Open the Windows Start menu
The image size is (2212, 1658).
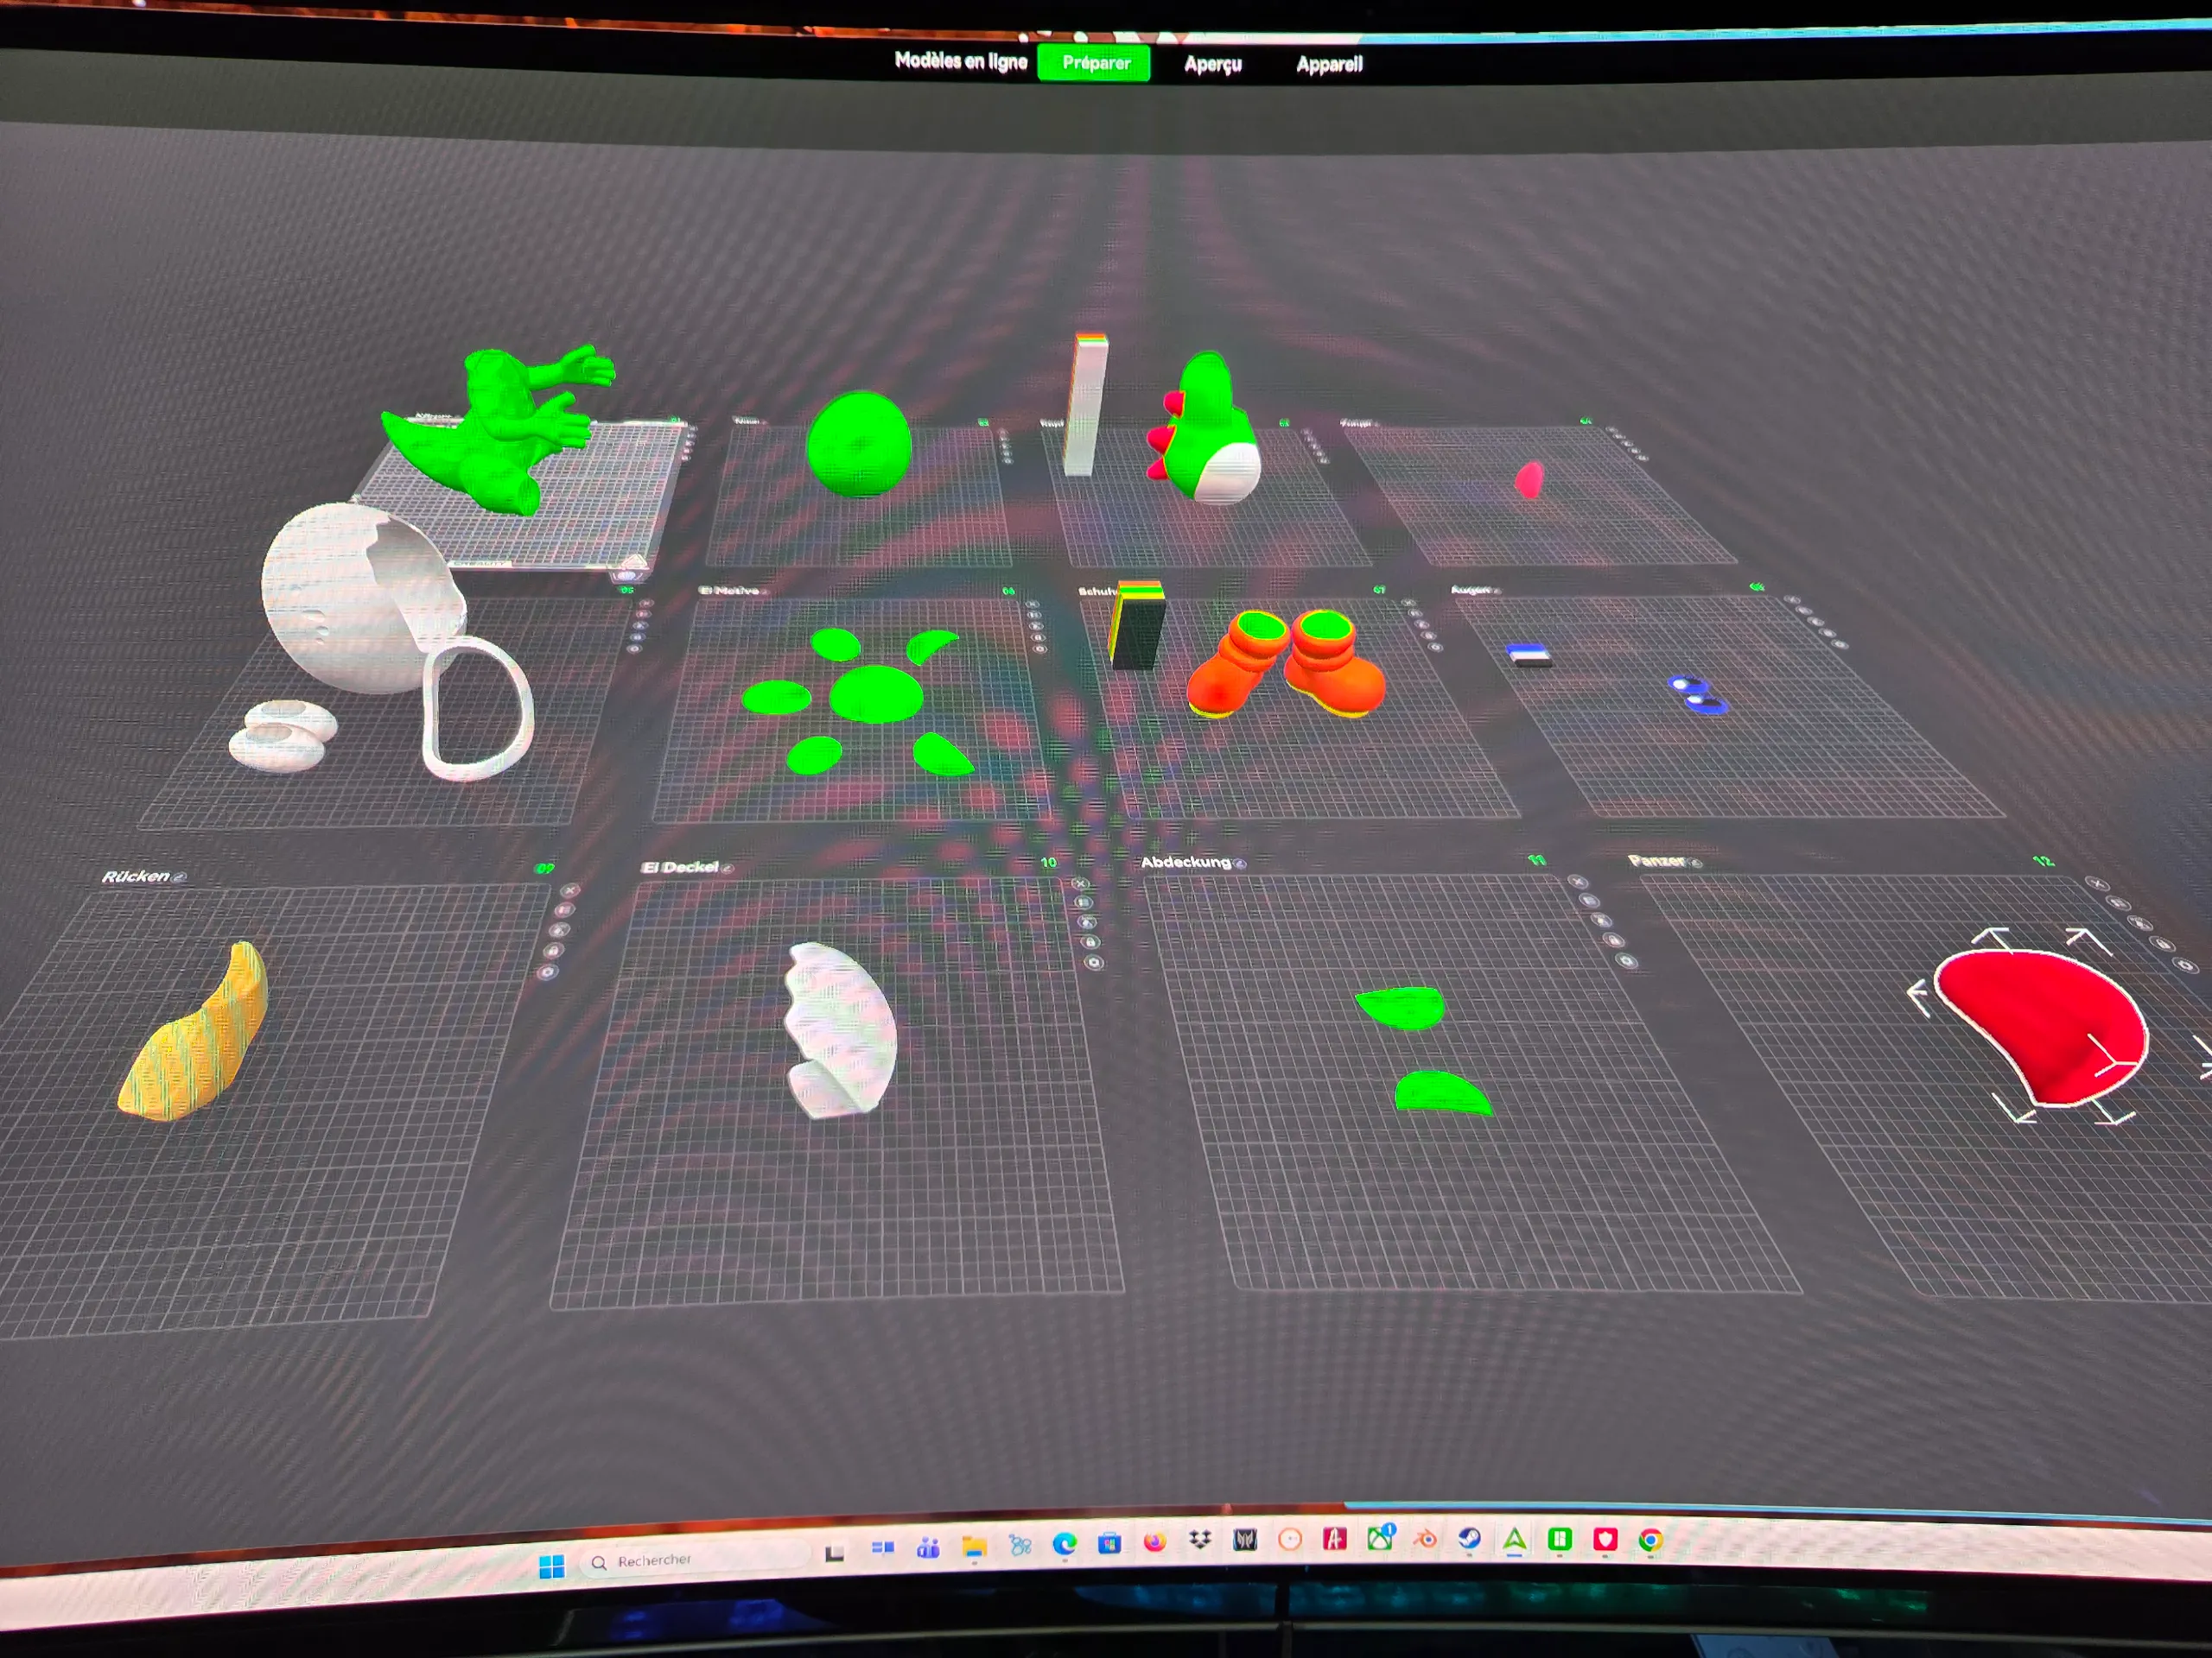[x=551, y=1567]
